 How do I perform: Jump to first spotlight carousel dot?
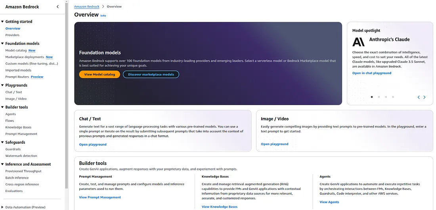[372, 97]
